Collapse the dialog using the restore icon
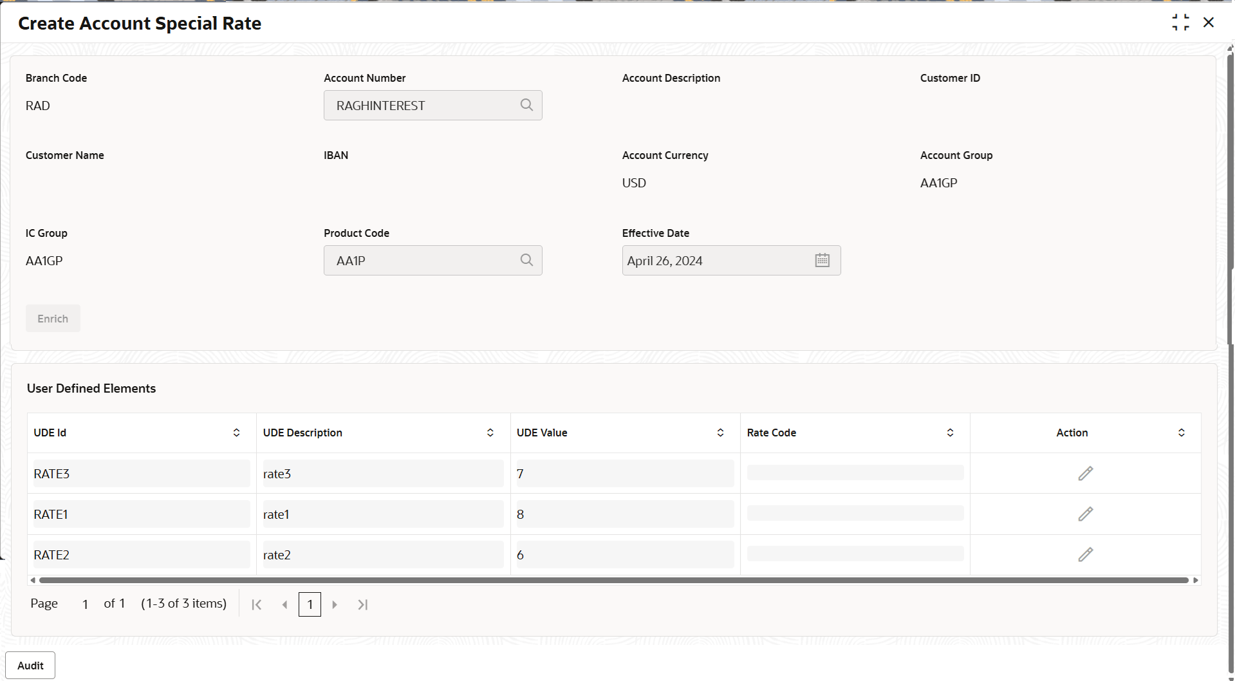1235x681 pixels. pyautogui.click(x=1180, y=23)
